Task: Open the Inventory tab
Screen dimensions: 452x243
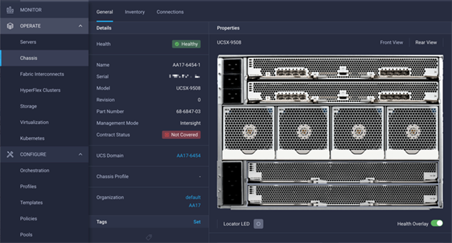Action: click(x=135, y=12)
